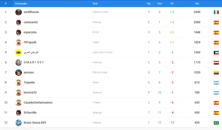Click the Spain flag in SrGervilla's row

coord(216,113)
